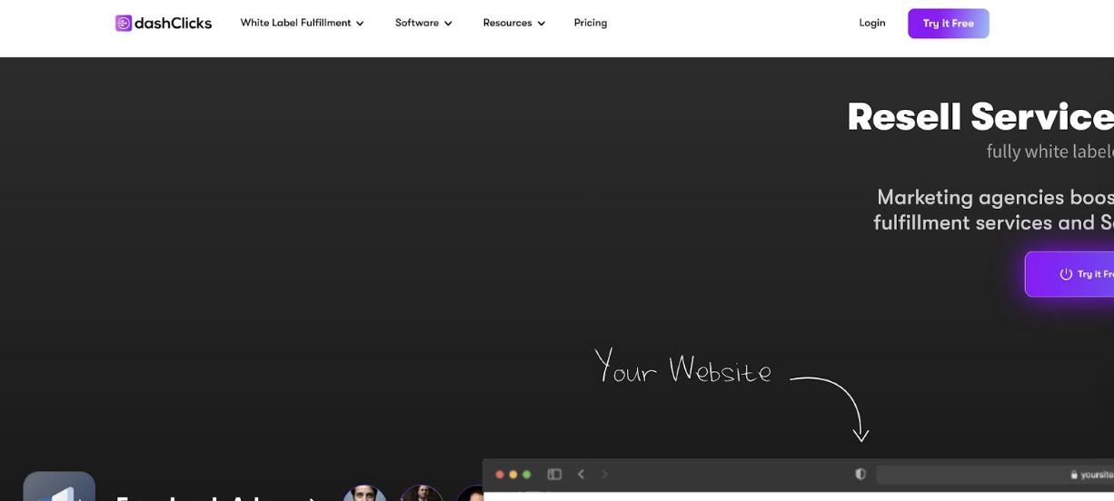
Task: Click the second person avatar thumbnail
Action: pyautogui.click(x=422, y=493)
